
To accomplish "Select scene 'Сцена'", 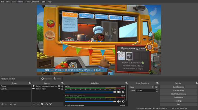I will point(16,86).
